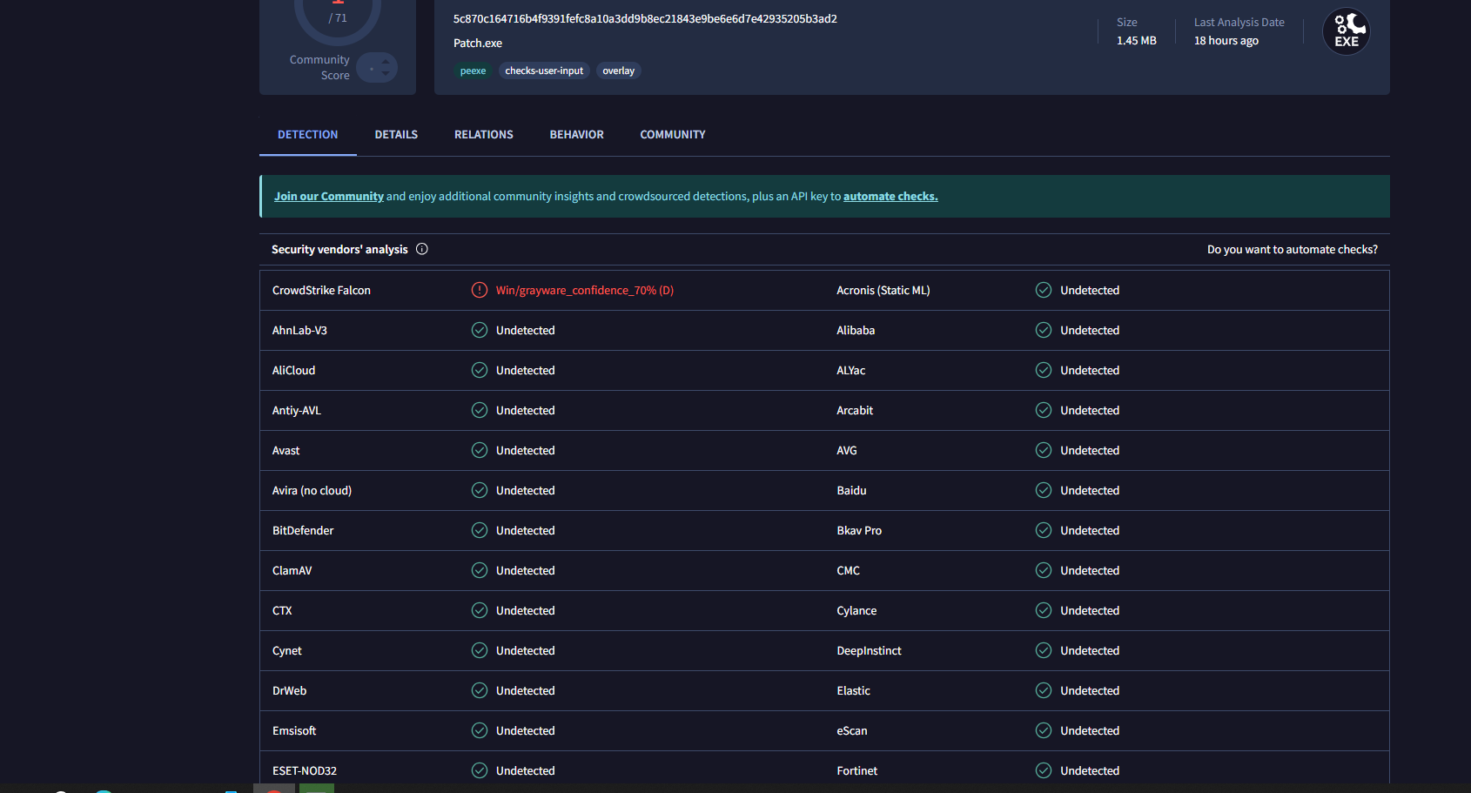Click the overlay tag

click(x=618, y=71)
